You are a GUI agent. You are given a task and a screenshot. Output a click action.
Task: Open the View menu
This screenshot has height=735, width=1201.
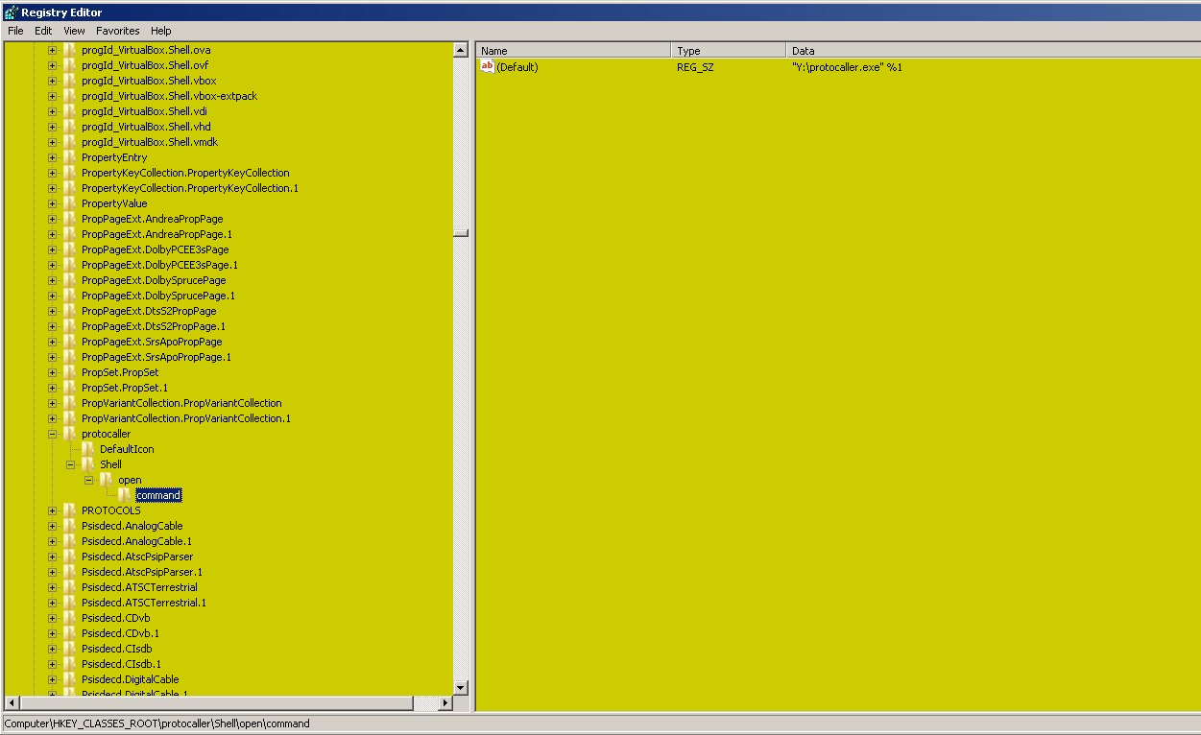pos(74,31)
